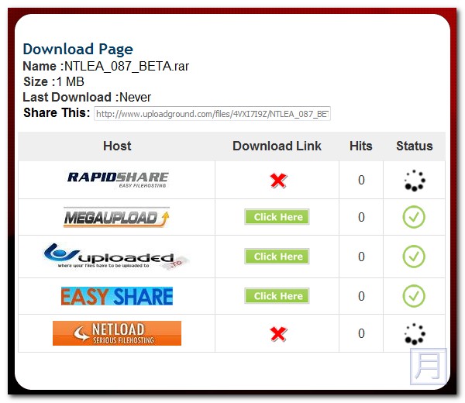Image resolution: width=465 pixels, height=403 pixels.
Task: Click the red X in RapidShare row
Action: point(277,181)
